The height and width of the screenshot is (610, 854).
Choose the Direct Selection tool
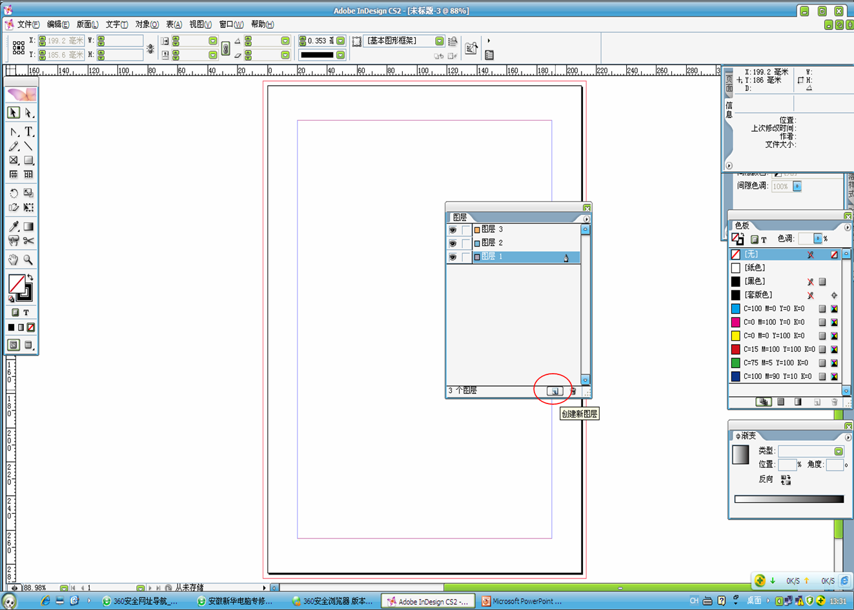pyautogui.click(x=28, y=113)
